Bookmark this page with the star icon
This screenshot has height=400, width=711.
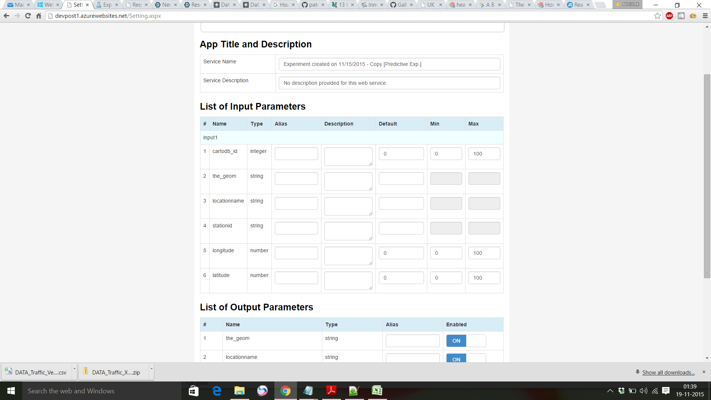657,16
